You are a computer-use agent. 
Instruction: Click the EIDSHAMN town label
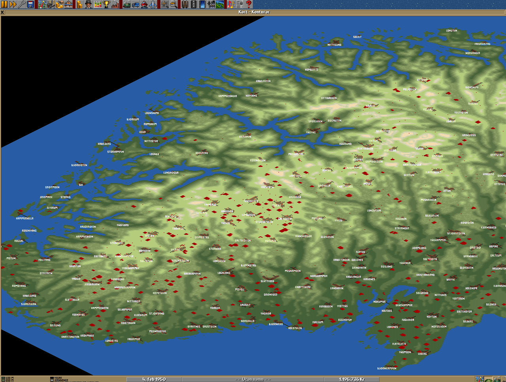tap(245, 137)
